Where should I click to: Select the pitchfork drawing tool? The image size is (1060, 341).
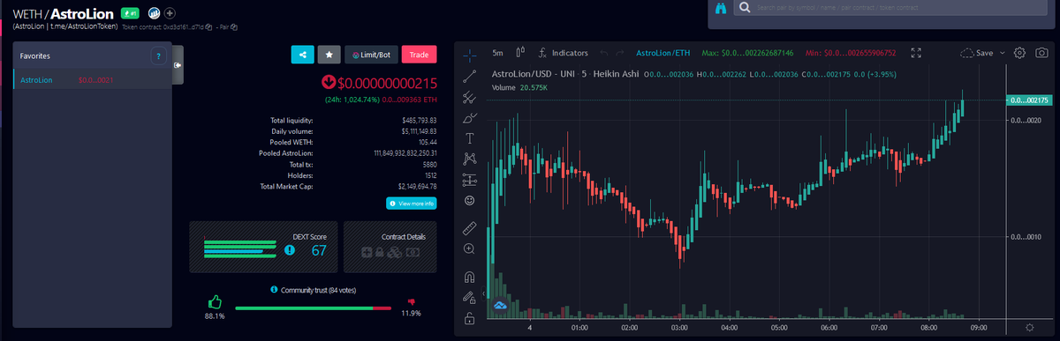point(469,97)
